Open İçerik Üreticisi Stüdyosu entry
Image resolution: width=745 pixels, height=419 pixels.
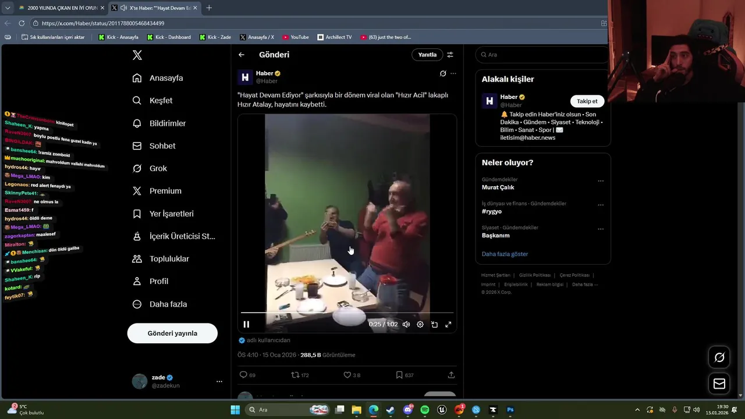[x=173, y=236]
